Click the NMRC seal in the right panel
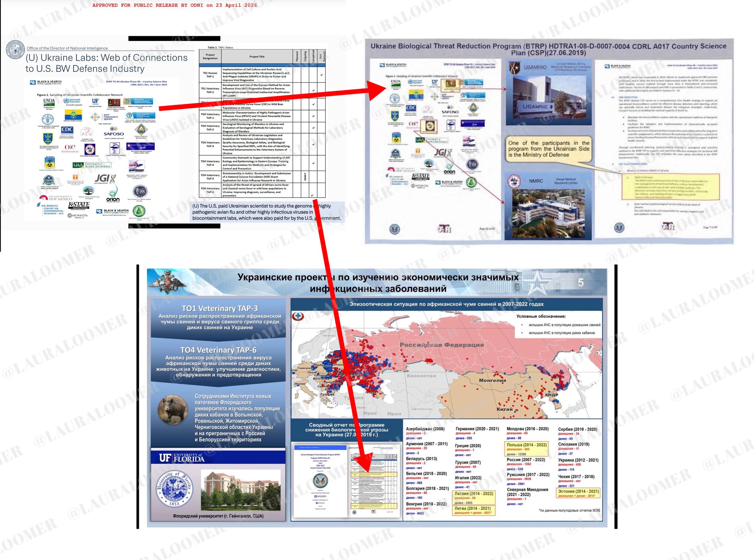 point(514,181)
